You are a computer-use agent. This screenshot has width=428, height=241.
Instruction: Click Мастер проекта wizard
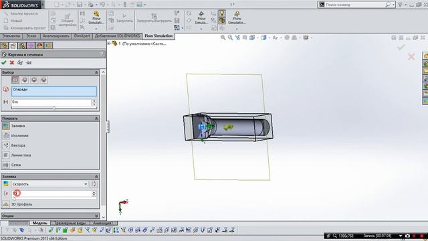coord(21,13)
